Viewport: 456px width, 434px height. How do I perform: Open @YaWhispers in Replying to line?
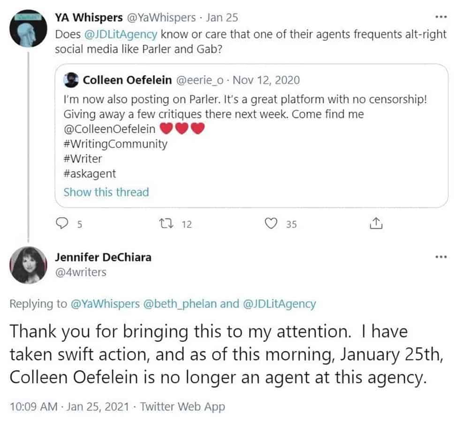click(105, 303)
